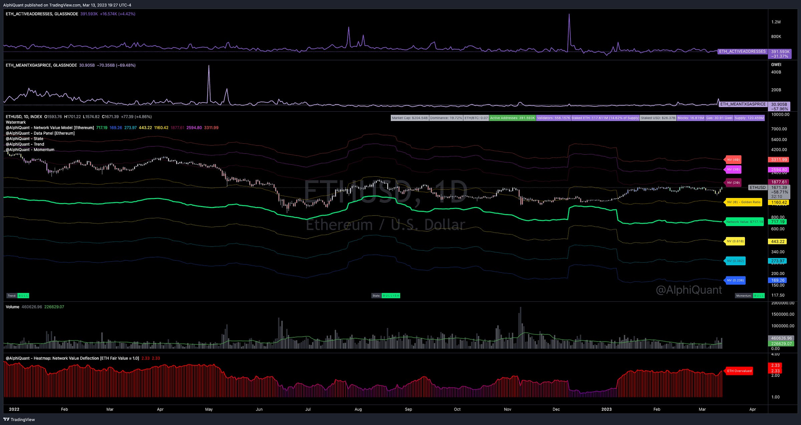
Task: Select the @AlphiQuant - Trend indicator legend
Action: click(25, 144)
